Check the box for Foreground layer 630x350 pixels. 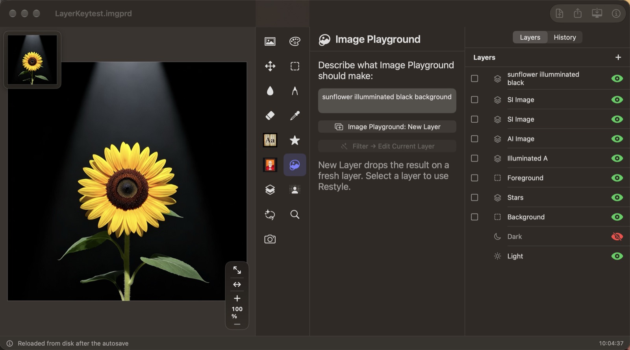click(474, 178)
